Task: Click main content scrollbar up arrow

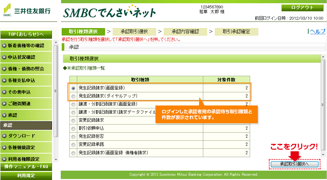Action: click(323, 57)
